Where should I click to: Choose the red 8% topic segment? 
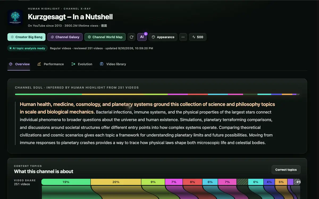(x=192, y=182)
